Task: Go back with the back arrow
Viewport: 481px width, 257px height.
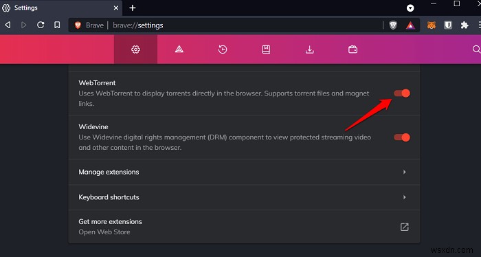Action: click(x=8, y=25)
